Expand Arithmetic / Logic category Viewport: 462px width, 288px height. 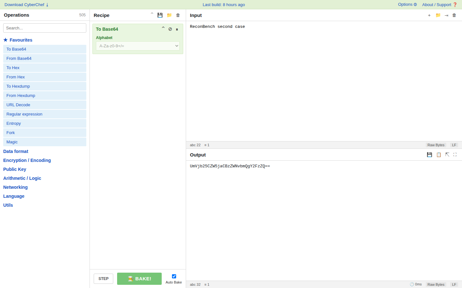pos(22,178)
